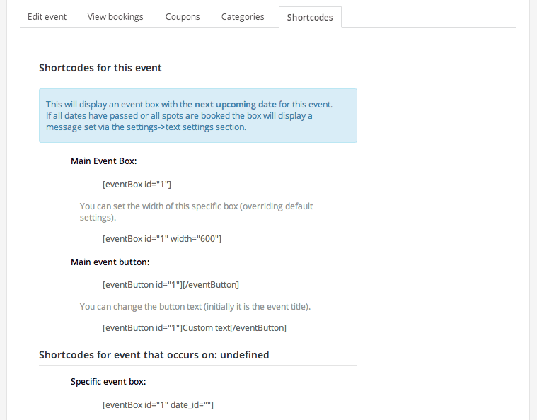Image resolution: width=537 pixels, height=420 pixels.
Task: Click the 'occurs on: undefined' heading
Action: [x=154, y=355]
